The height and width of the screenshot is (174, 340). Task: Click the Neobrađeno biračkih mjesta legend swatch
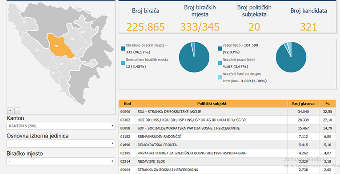123,63
